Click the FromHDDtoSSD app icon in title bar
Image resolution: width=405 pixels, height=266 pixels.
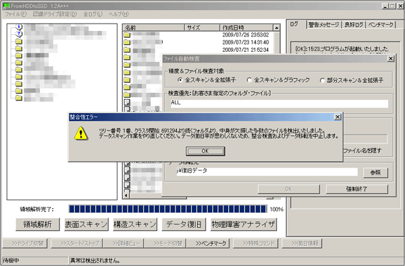[7, 5]
